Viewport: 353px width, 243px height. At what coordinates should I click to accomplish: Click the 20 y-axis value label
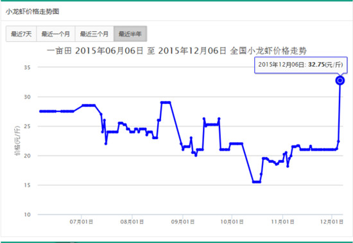point(27,156)
